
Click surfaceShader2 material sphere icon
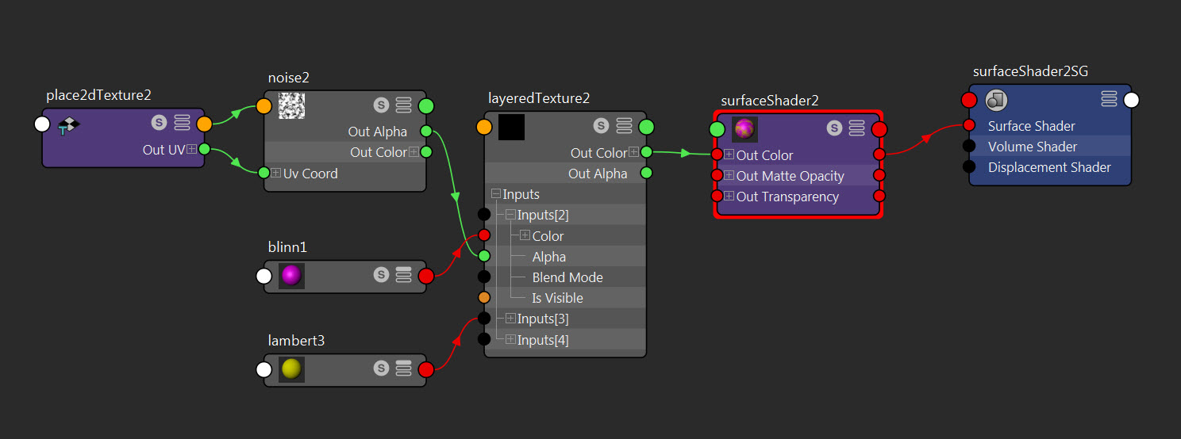744,129
